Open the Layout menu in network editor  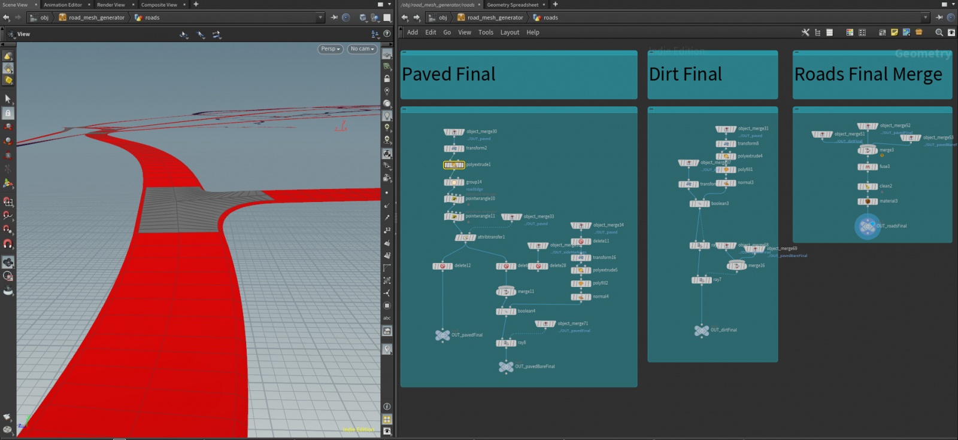coord(510,32)
